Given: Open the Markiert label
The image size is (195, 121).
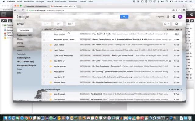Looking at the screenshot, I should [x=20, y=39].
